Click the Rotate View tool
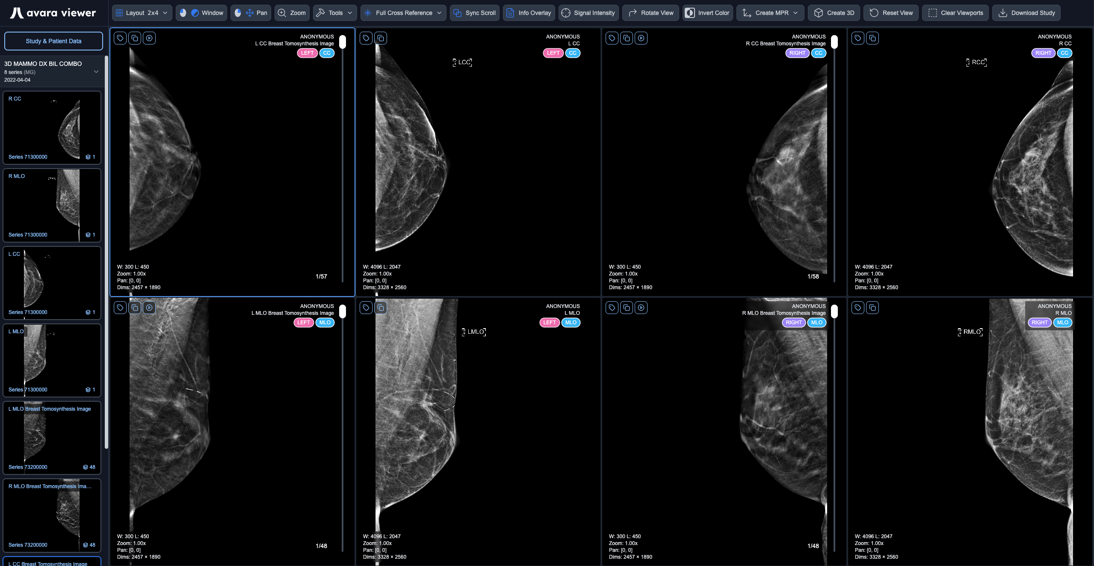 [650, 12]
